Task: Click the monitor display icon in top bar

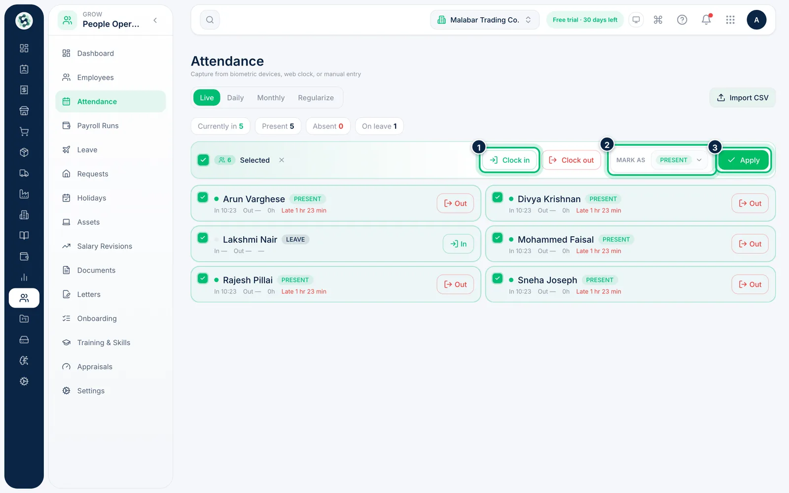Action: coord(636,20)
